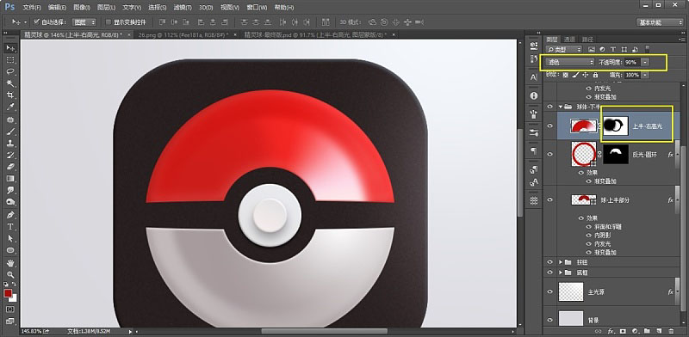This screenshot has height=337, width=689.
Task: Toggle the 内阴影 effect visibility
Action: coord(590,236)
